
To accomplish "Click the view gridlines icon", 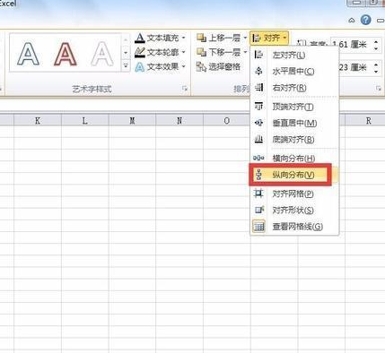I will coord(258,227).
